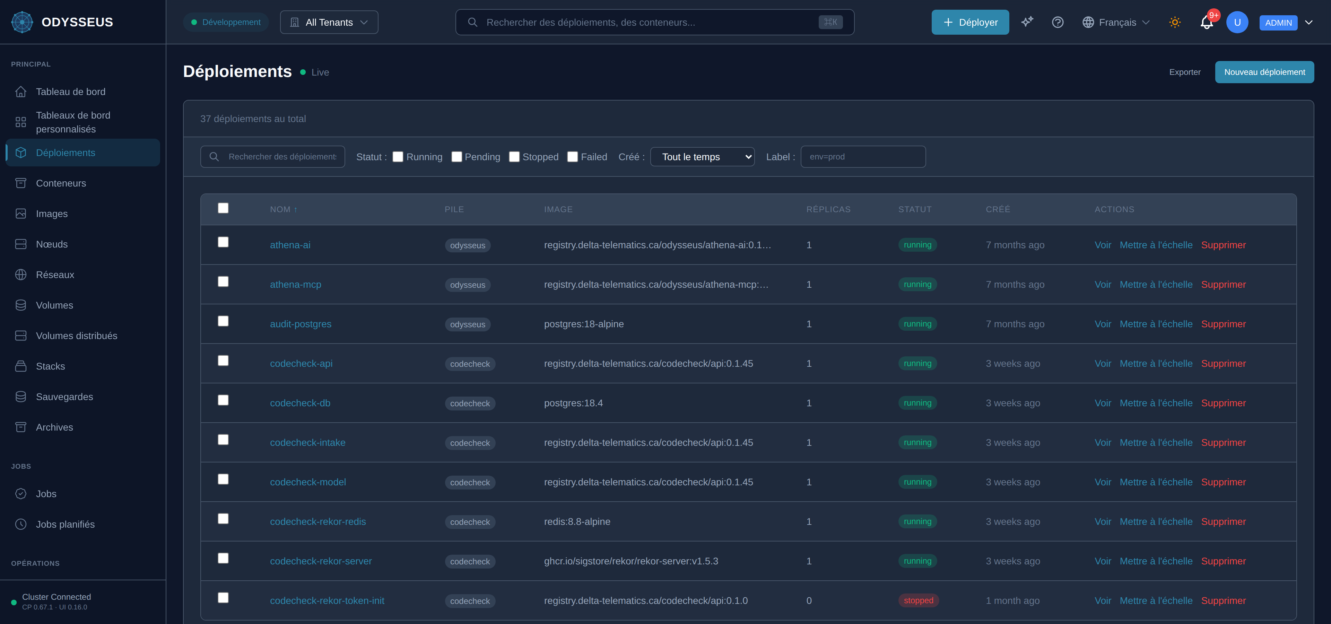Toggle light theme with the sun icon

(1175, 22)
